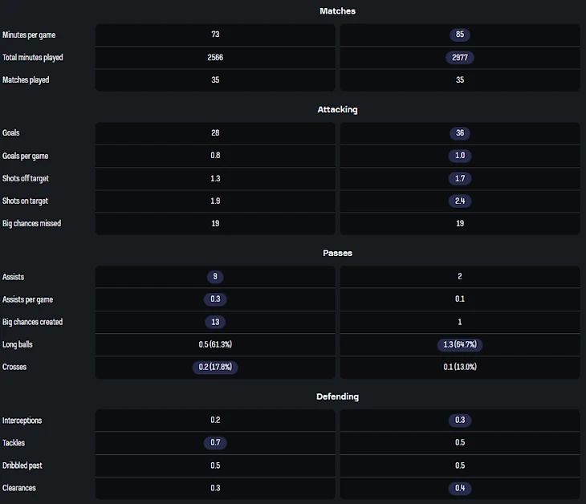Select the 13 big chances created badge
The width and height of the screenshot is (586, 504).
coord(214,322)
